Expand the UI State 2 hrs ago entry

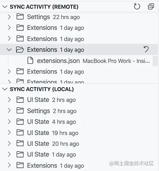point(9,100)
